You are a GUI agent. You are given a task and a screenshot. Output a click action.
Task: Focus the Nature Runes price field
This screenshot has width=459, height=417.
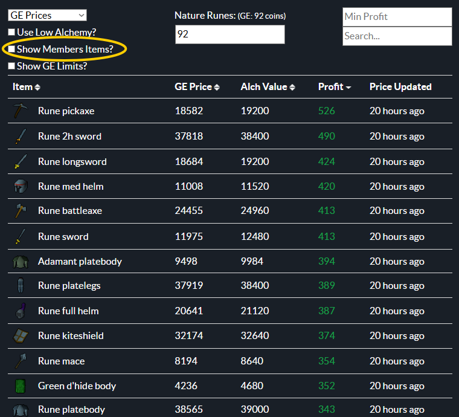[x=230, y=34]
